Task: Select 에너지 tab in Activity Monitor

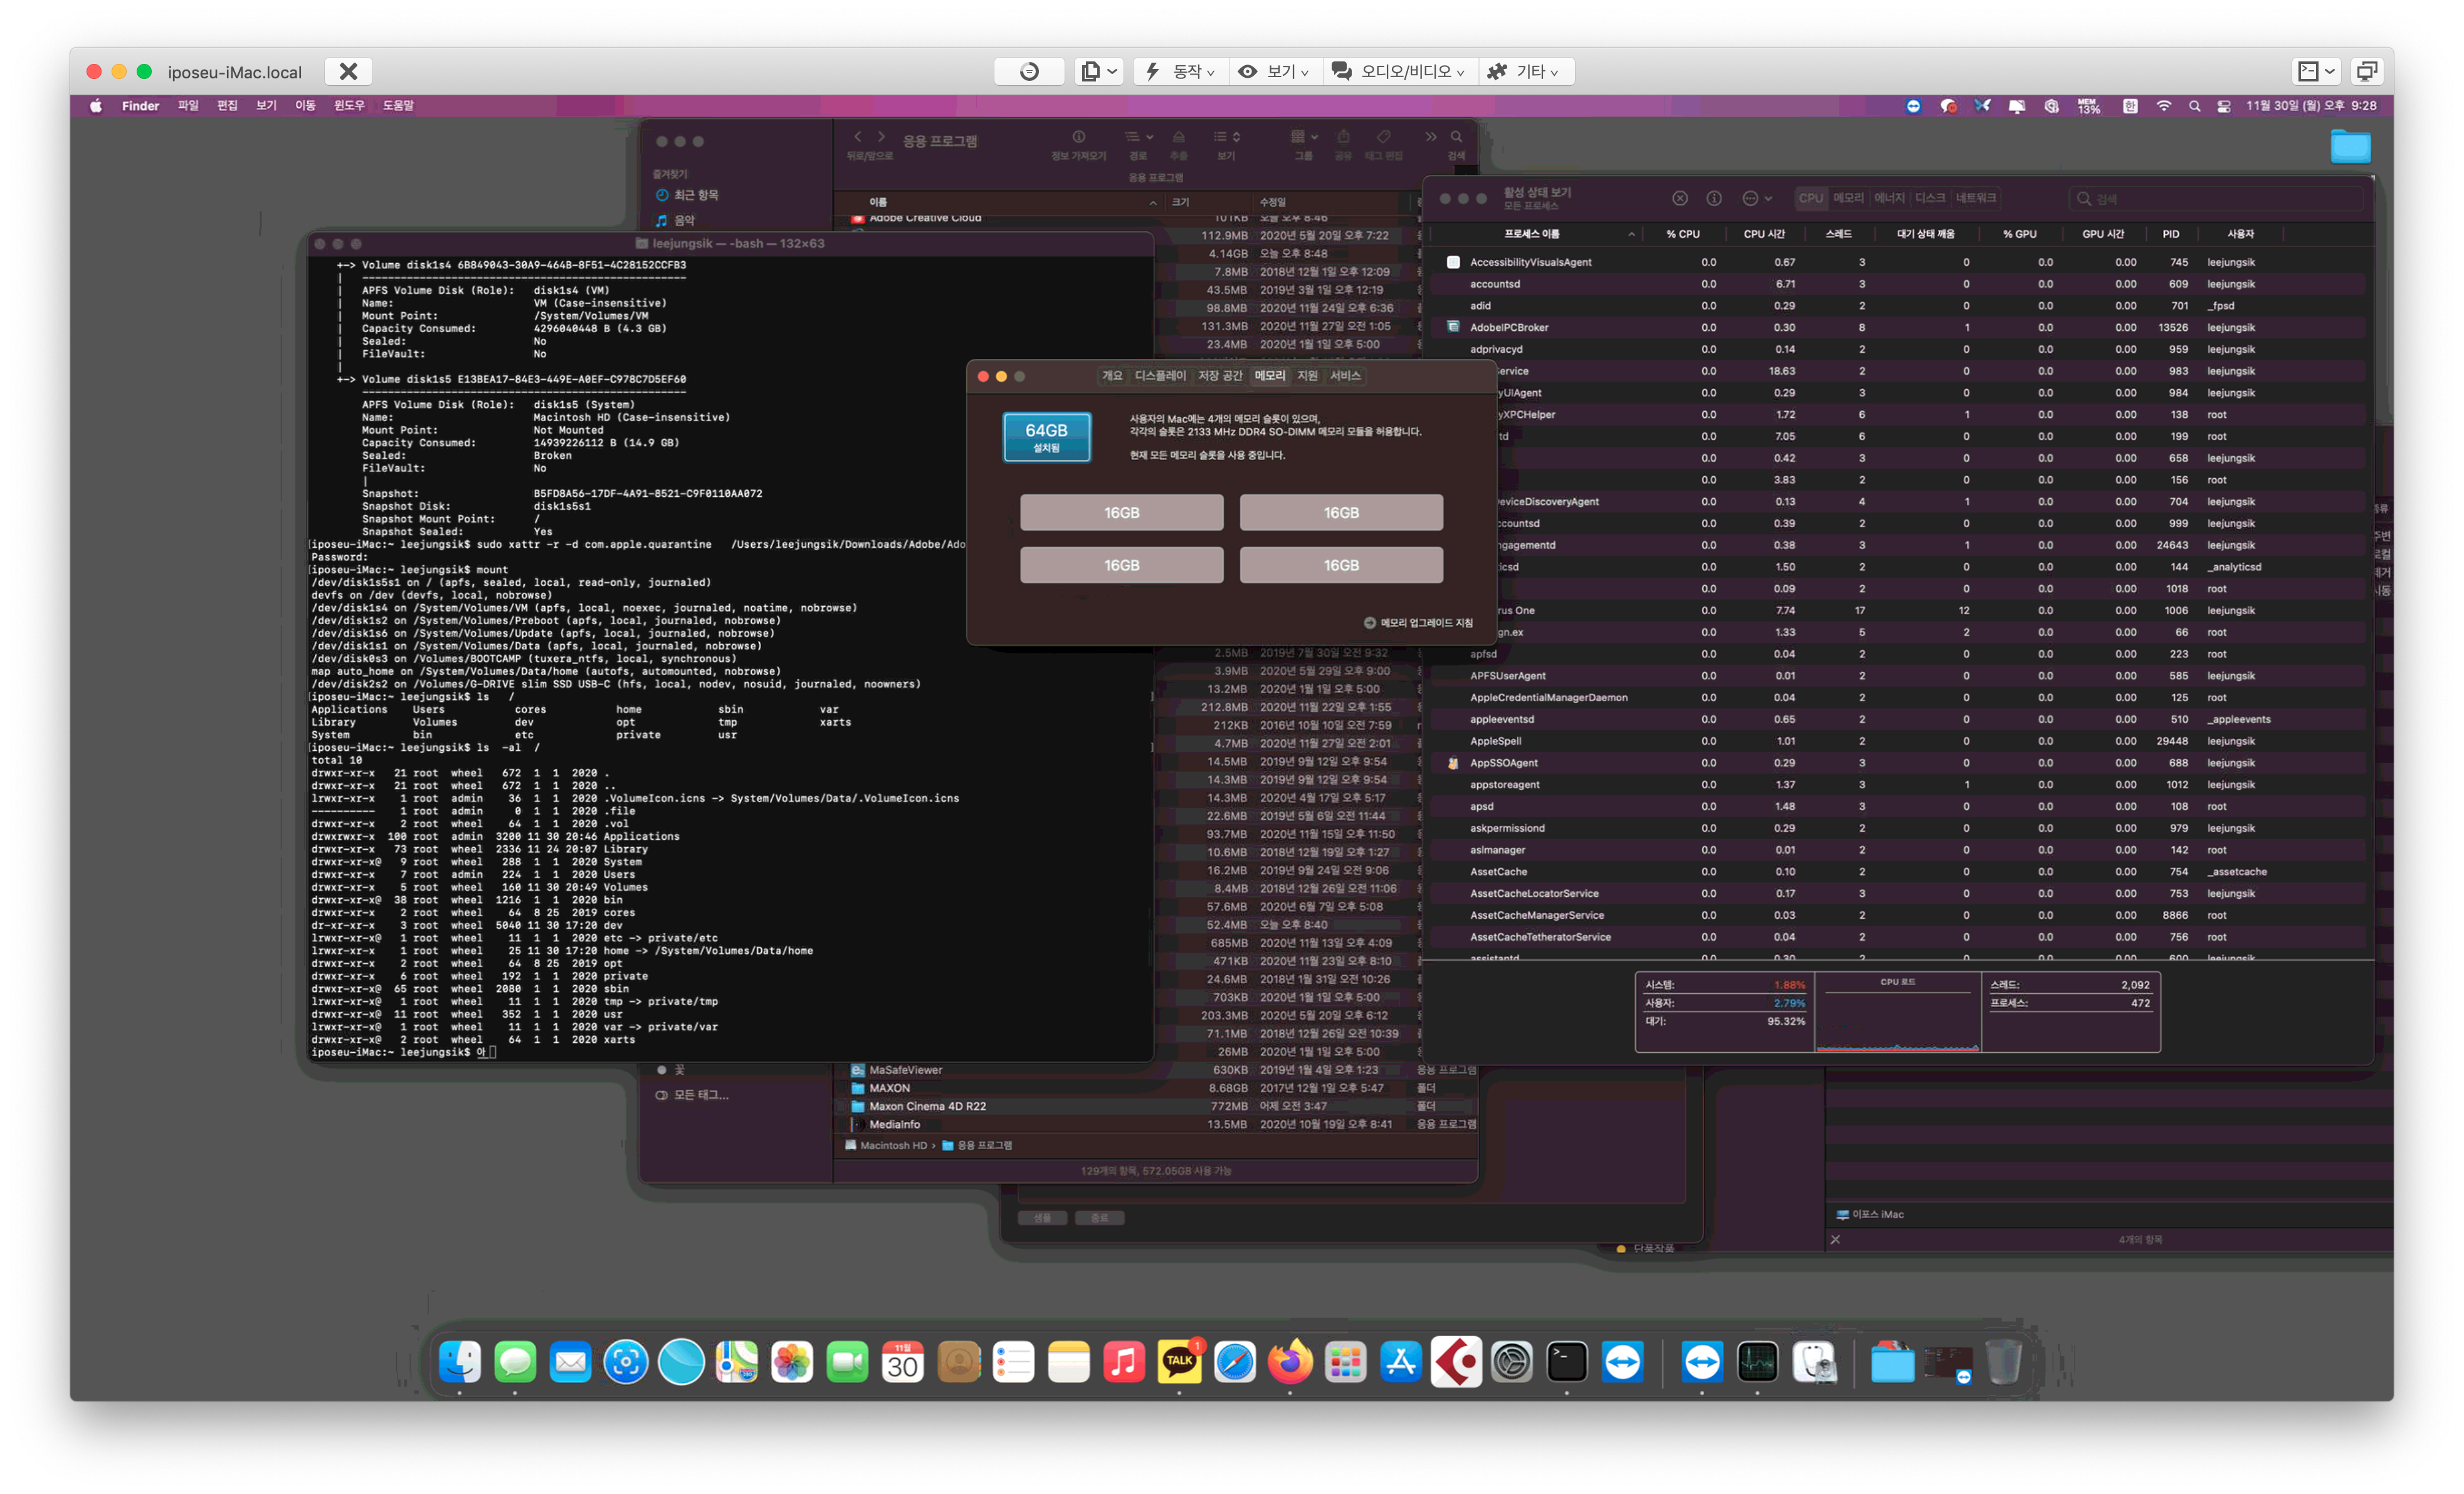Action: [x=1889, y=198]
